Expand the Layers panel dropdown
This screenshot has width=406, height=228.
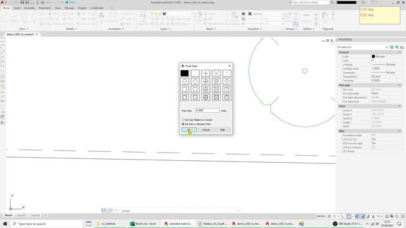point(165,28)
